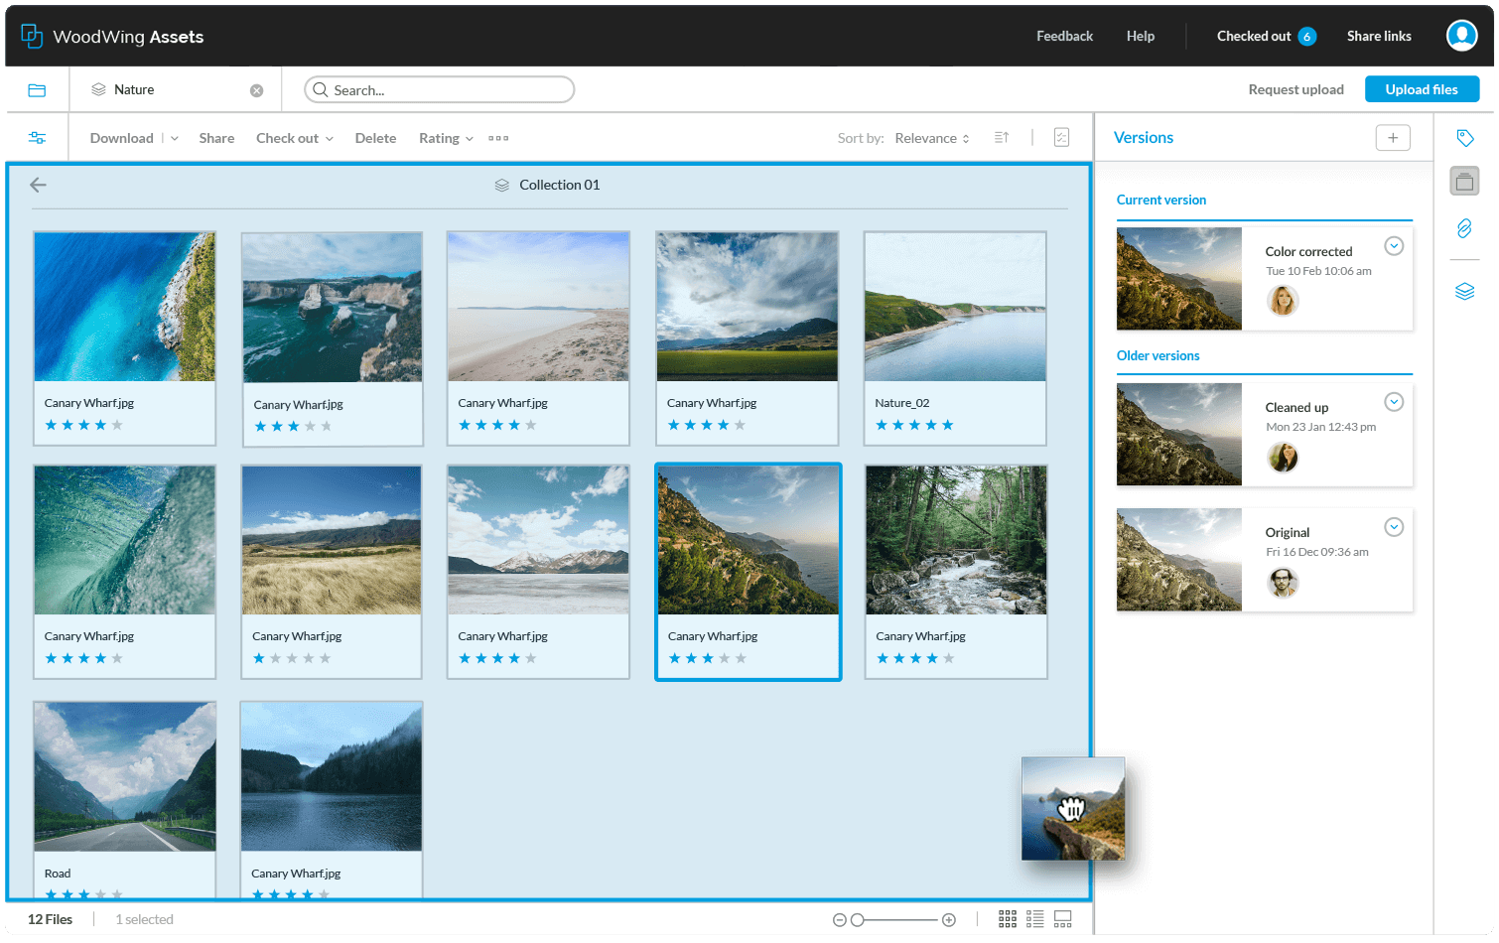Image resolution: width=1499 pixels, height=943 pixels.
Task: Toggle the sort direction icon
Action: (x=1002, y=138)
